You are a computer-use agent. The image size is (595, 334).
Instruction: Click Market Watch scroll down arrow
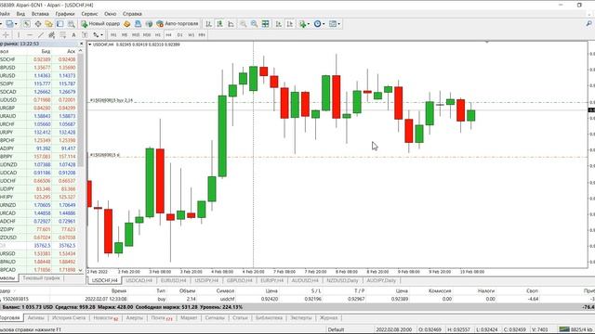81,270
